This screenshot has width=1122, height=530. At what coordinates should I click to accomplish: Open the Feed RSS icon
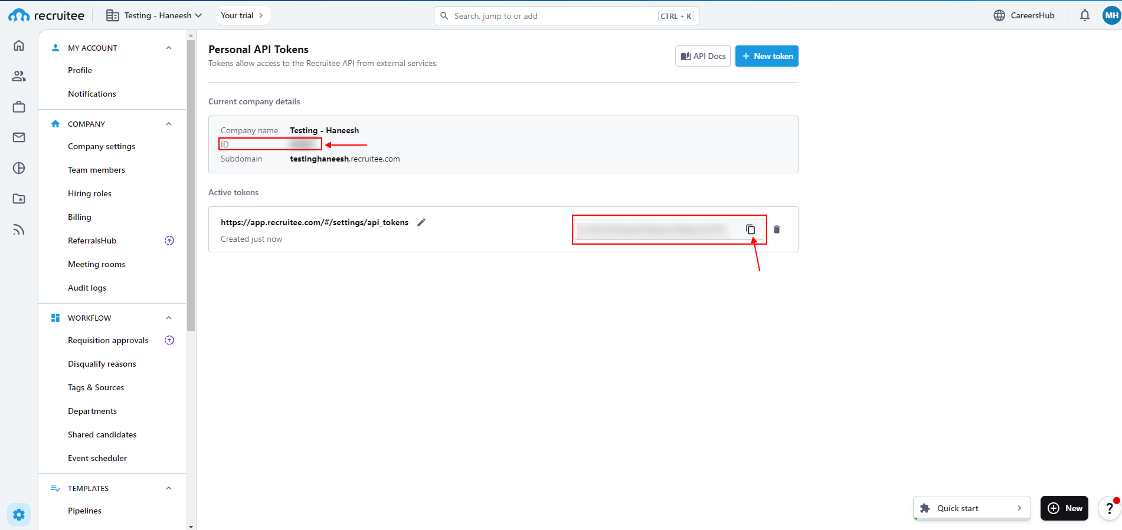point(19,229)
